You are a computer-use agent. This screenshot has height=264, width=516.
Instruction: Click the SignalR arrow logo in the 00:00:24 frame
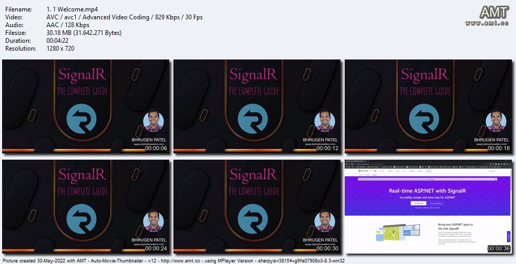pos(81,219)
